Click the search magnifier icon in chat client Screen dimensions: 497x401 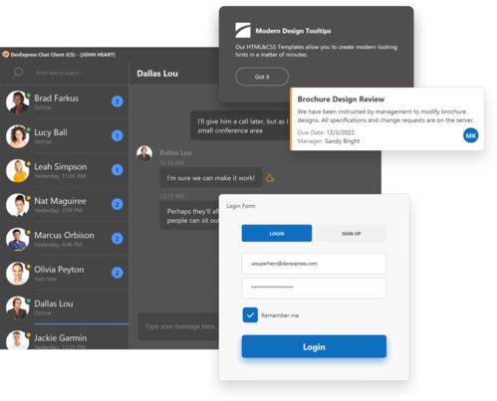click(18, 73)
